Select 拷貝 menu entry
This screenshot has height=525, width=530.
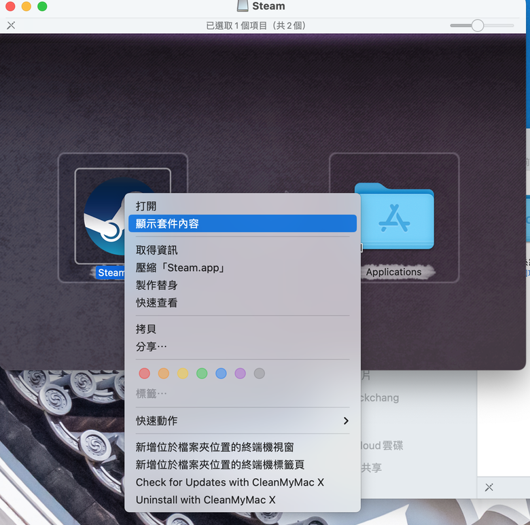tap(243, 329)
